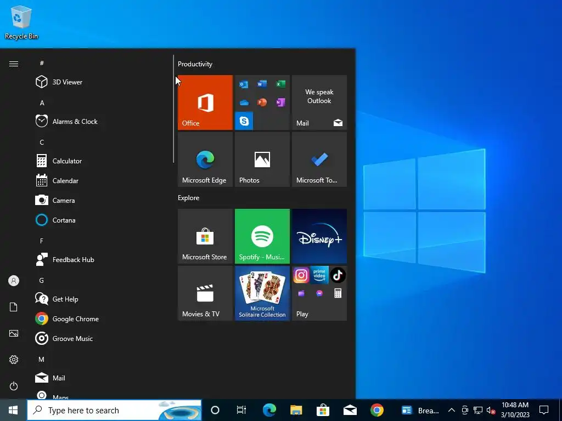Click the muted volume tray icon
Screen dimensions: 562x421
click(491, 410)
